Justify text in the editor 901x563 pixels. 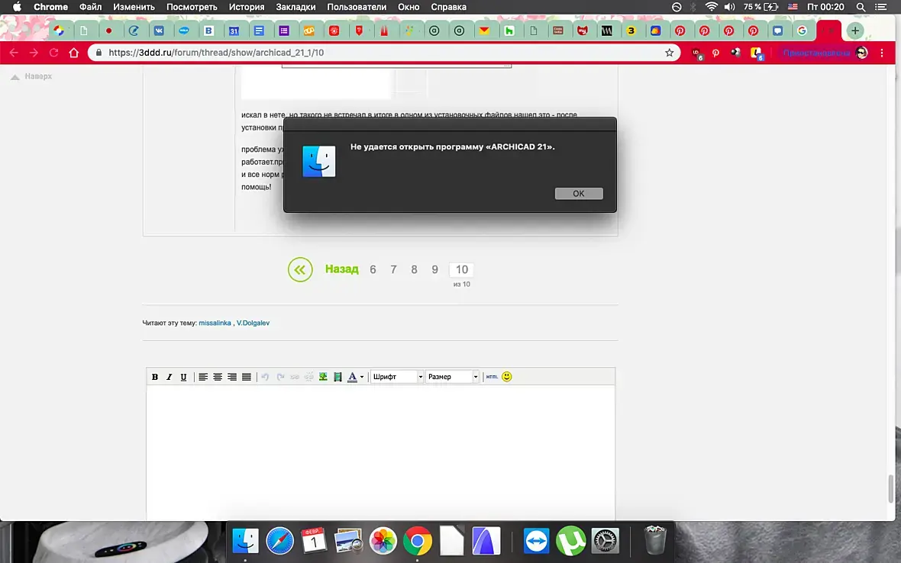coord(246,377)
